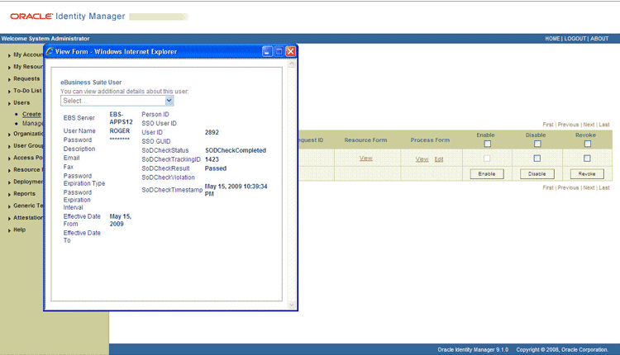This screenshot has width=620, height=355.
Task: Check the Revoke box in the resource row
Action: point(587,159)
